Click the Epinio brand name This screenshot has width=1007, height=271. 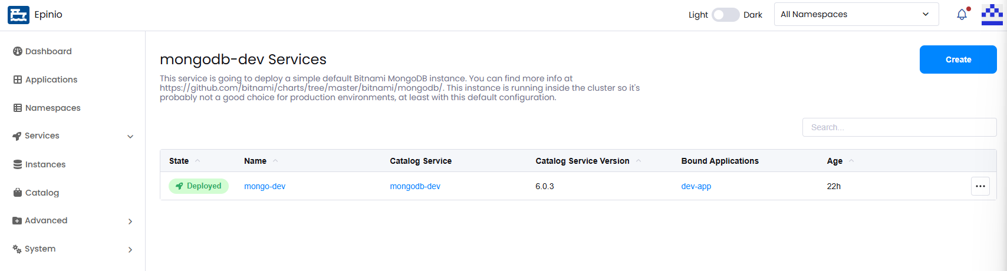click(x=48, y=15)
